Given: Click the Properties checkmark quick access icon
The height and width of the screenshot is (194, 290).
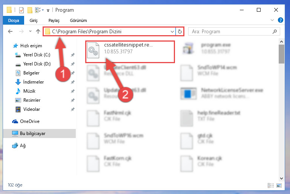Looking at the screenshot, I should tap(21, 10).
